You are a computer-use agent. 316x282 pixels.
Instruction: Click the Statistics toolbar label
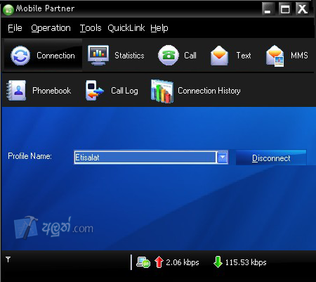pyautogui.click(x=129, y=56)
